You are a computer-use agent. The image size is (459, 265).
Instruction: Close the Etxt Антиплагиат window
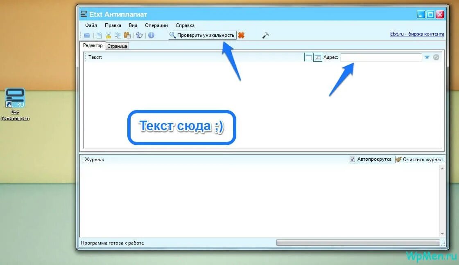(440, 14)
